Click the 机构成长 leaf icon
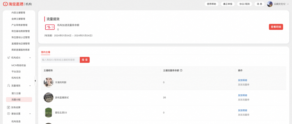 point(8,58)
